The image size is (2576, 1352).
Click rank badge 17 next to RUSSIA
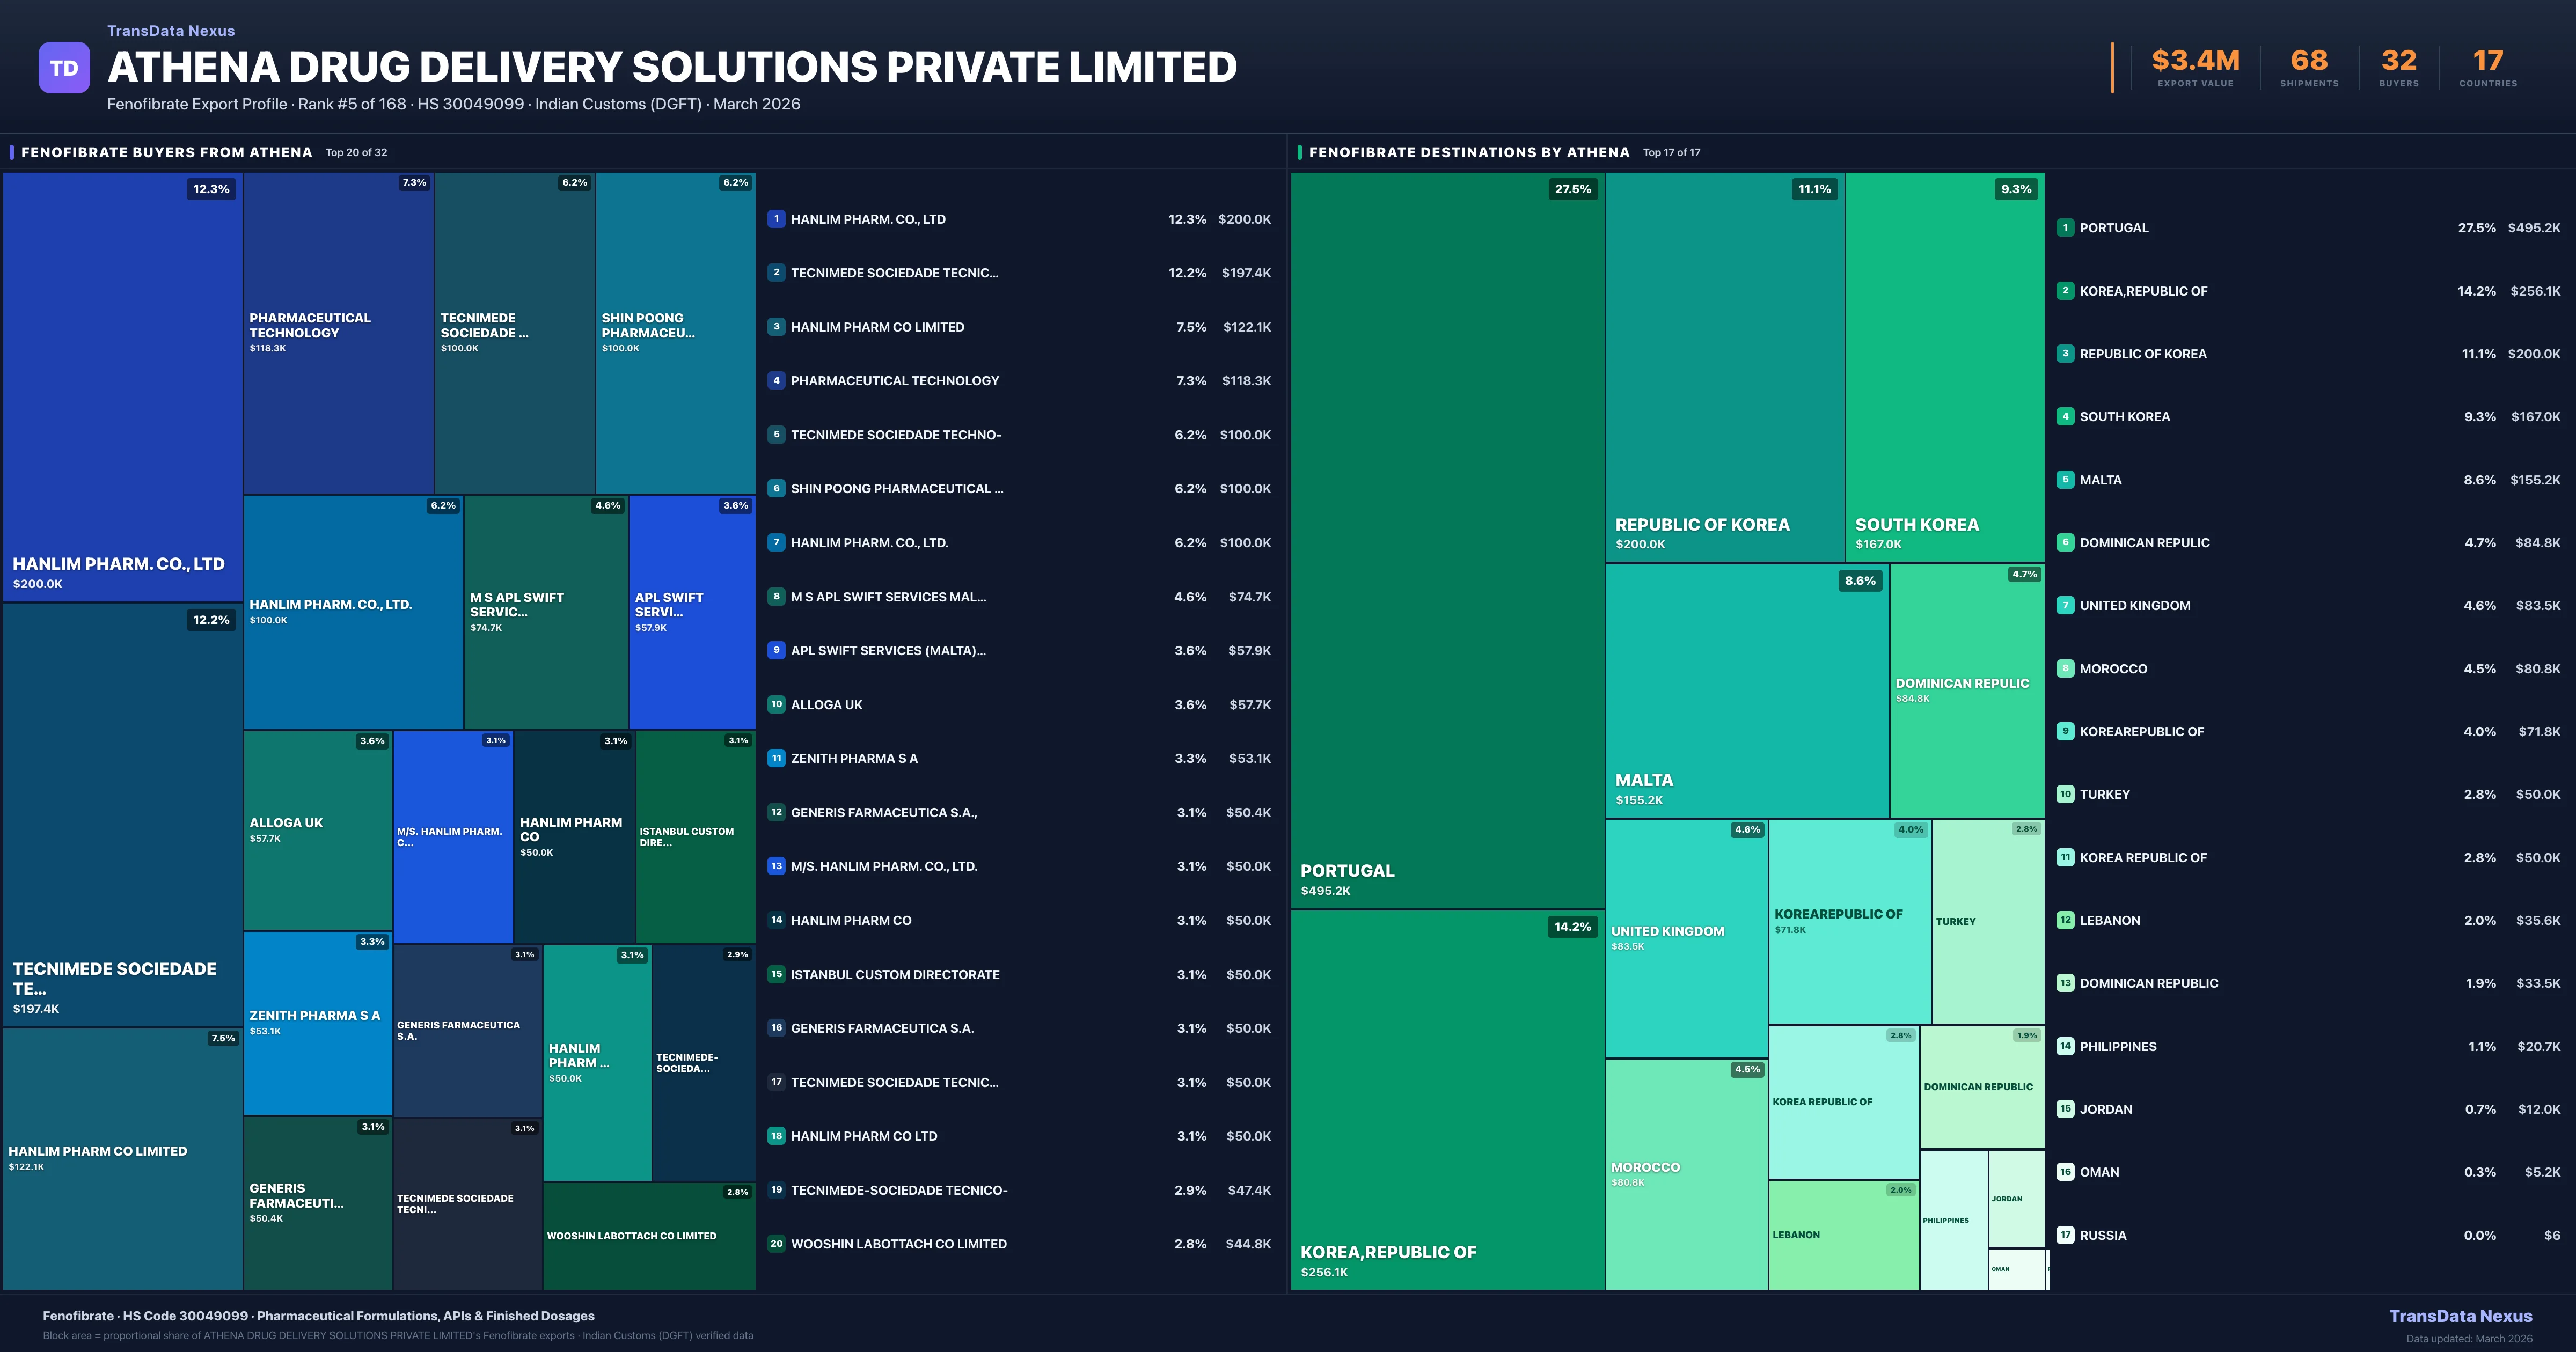[x=2065, y=1235]
